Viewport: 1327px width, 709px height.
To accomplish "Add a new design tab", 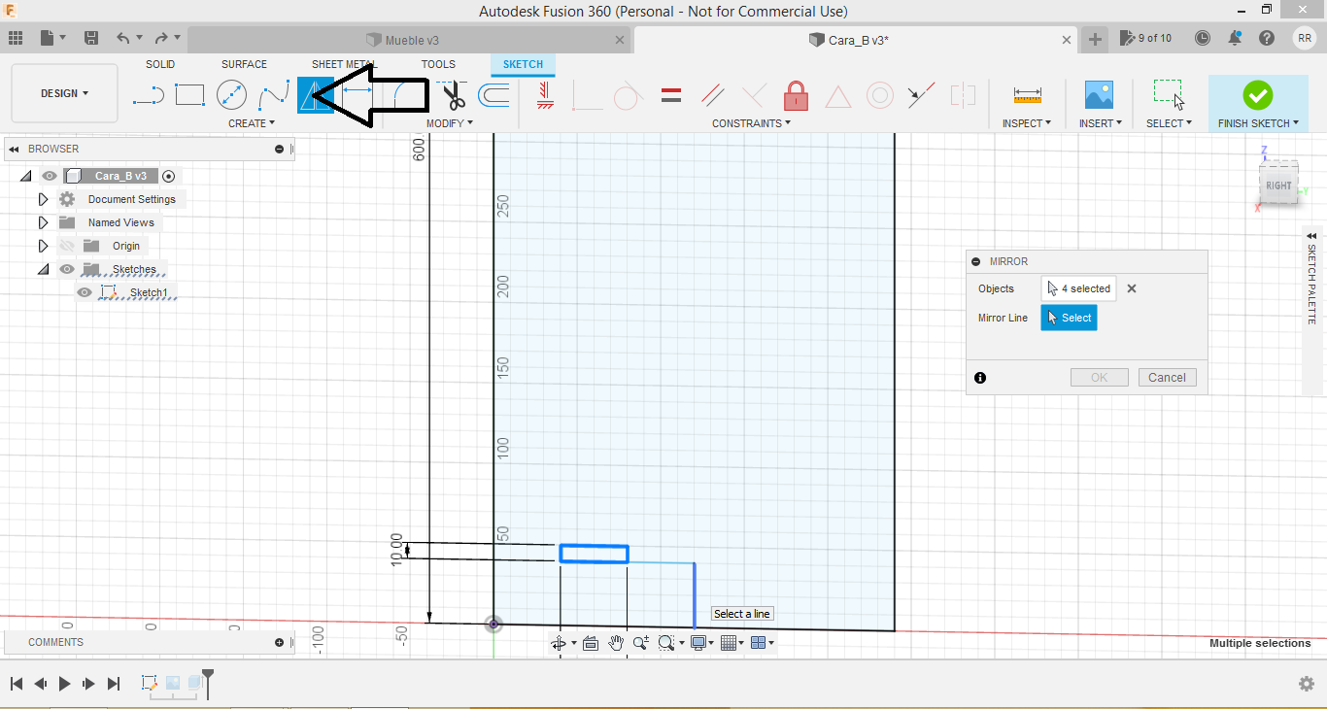I will pos(1095,39).
